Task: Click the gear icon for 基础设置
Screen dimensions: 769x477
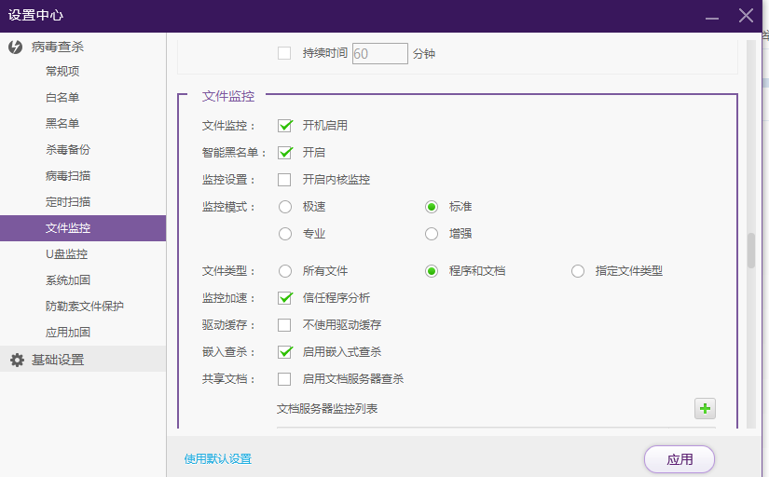Action: pos(17,360)
